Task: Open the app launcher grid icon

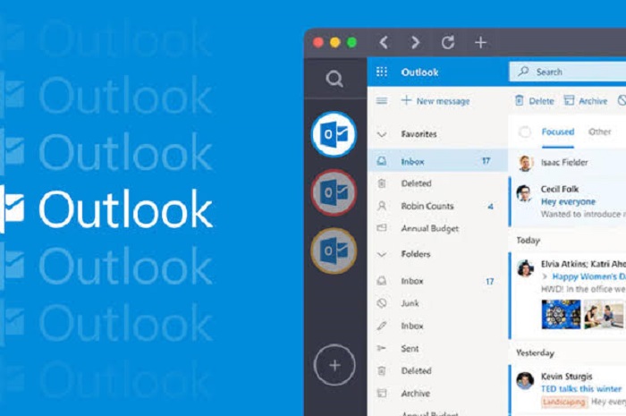Action: pos(382,72)
